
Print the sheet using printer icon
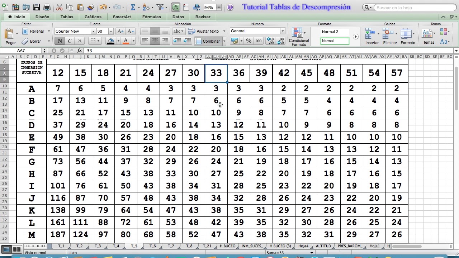pos(47,7)
